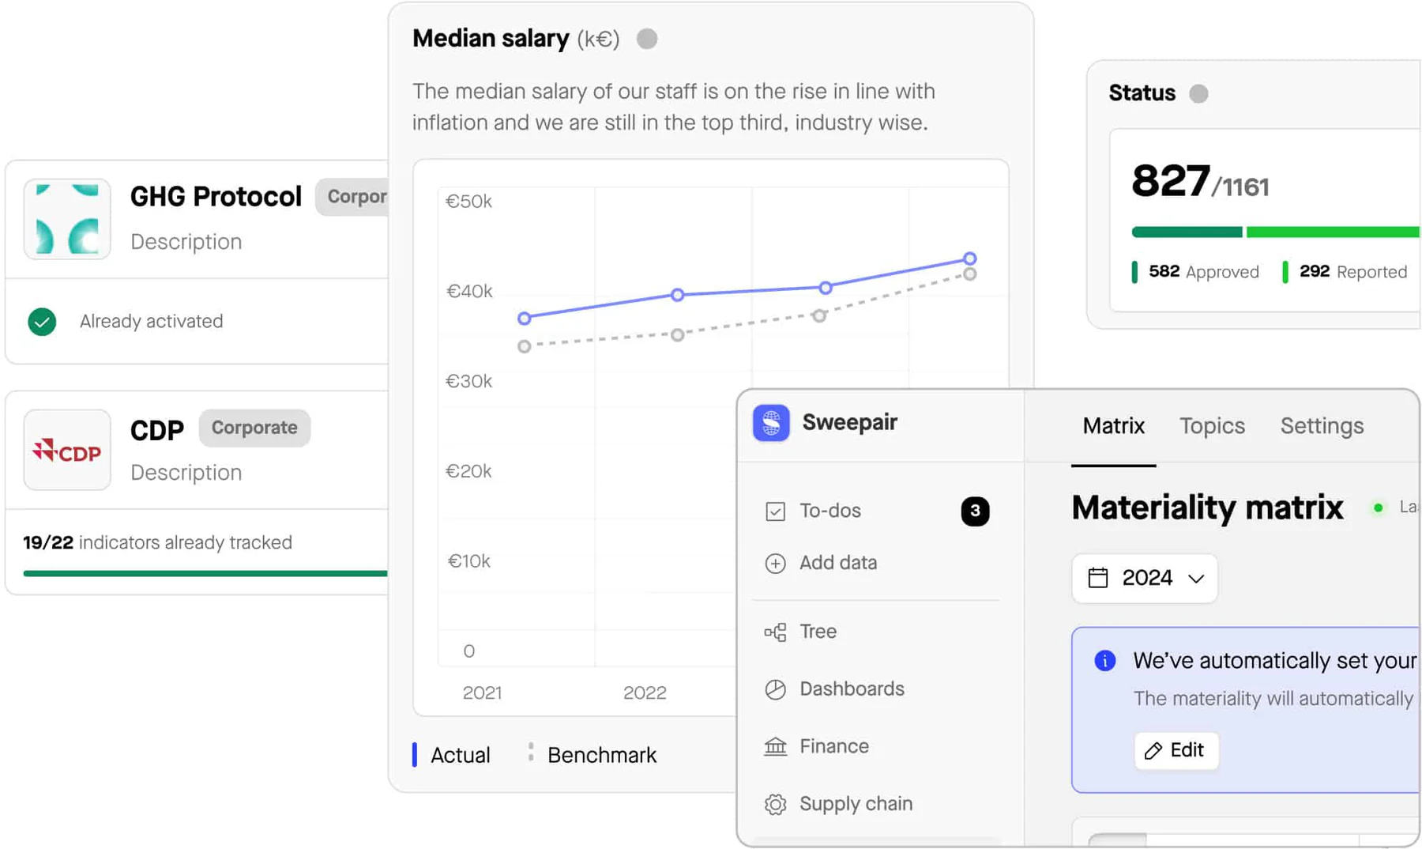
Task: Click the GHG Protocol logo thumbnail
Action: tap(67, 219)
